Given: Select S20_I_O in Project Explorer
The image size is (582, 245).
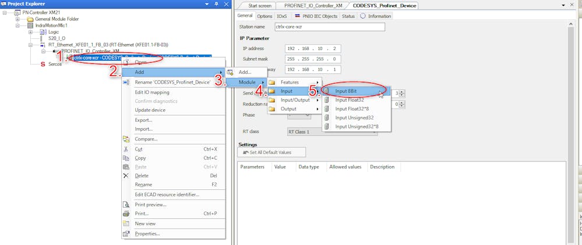Looking at the screenshot, I should (x=57, y=38).
